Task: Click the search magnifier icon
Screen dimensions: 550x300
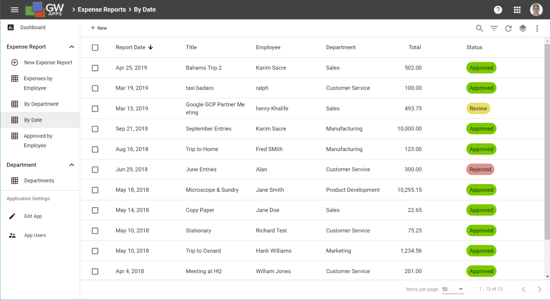Action: point(479,29)
